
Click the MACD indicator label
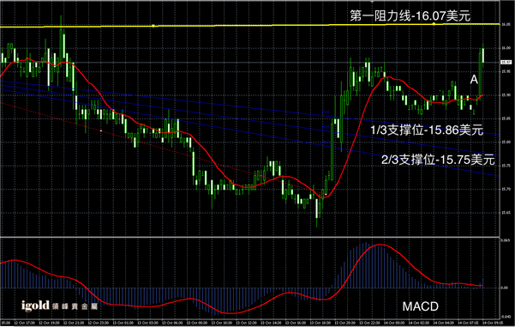[x=421, y=306]
